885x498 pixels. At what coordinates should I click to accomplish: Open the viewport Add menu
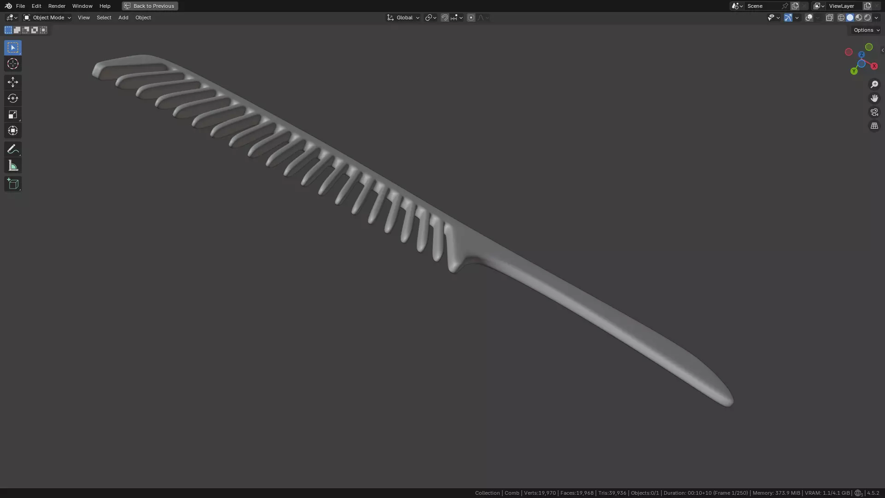click(x=123, y=18)
